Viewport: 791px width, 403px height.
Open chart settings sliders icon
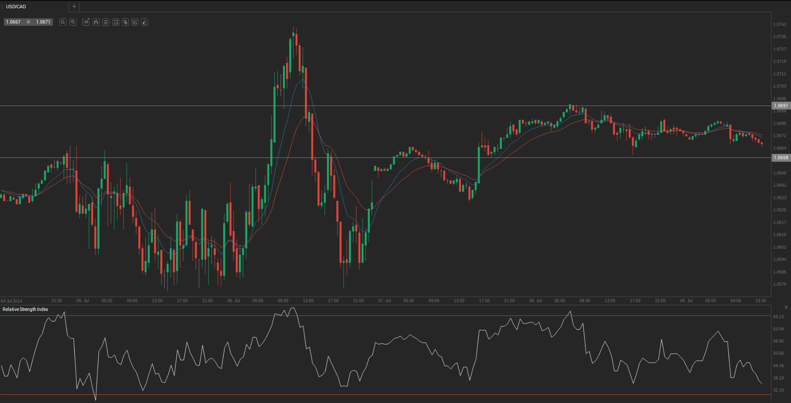coord(106,22)
